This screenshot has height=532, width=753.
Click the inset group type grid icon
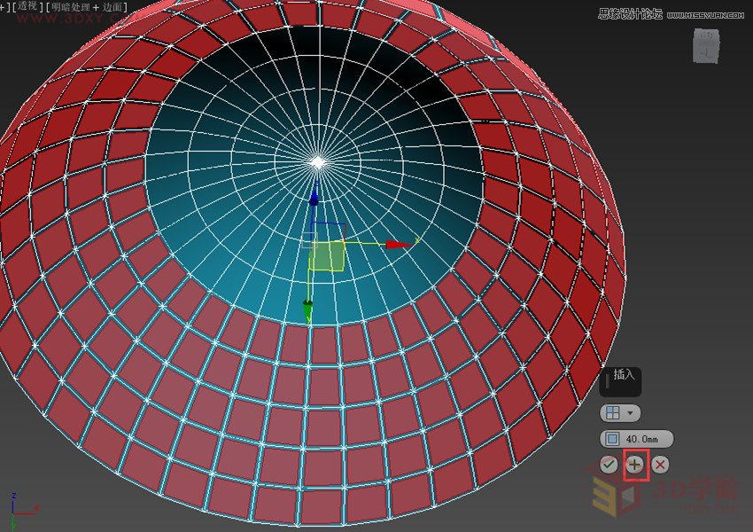coord(612,413)
